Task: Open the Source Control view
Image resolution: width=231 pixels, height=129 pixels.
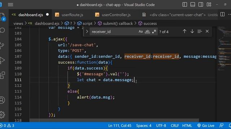Action: coord(2,46)
